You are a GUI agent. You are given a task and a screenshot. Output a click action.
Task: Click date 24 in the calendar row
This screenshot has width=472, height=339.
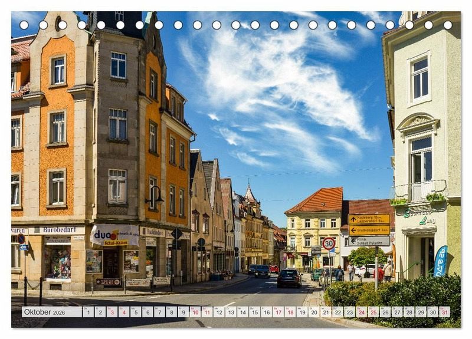click(361, 312)
